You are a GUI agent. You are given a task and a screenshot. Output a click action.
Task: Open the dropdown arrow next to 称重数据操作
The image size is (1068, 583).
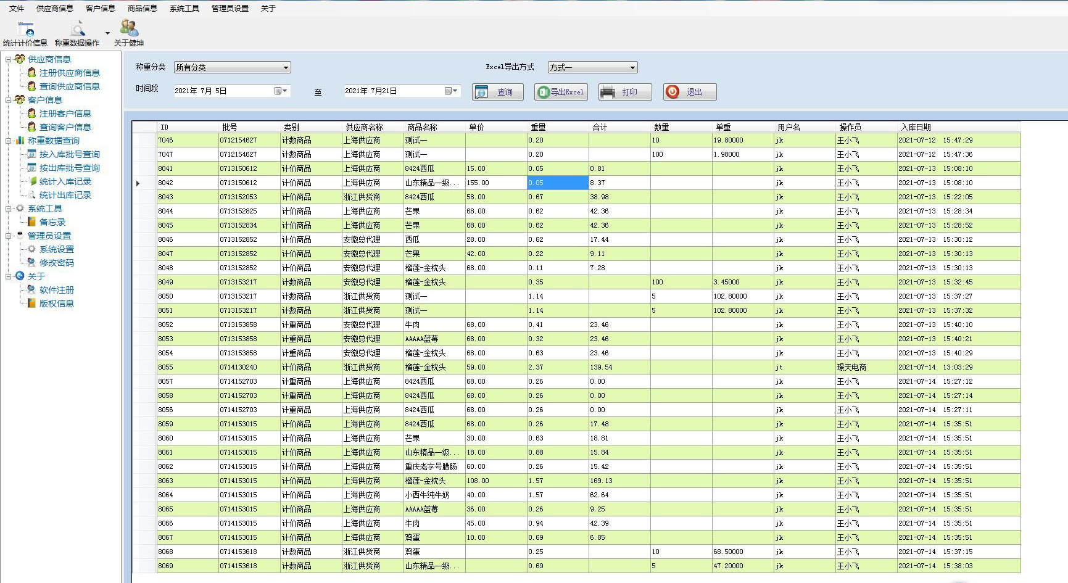point(107,33)
